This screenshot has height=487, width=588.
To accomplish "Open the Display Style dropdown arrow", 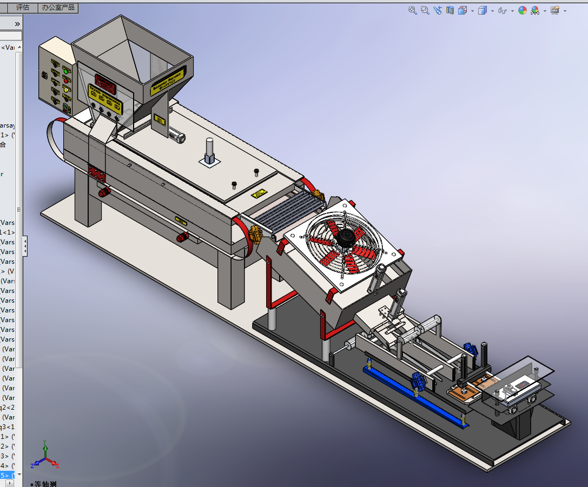I will (x=492, y=11).
